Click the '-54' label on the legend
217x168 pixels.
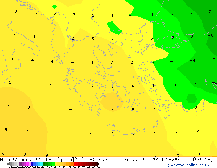11,167
